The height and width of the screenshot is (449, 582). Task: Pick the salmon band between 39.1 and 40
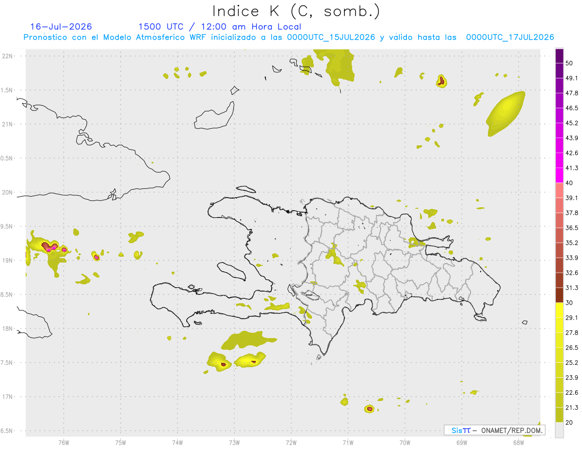pyautogui.click(x=559, y=190)
